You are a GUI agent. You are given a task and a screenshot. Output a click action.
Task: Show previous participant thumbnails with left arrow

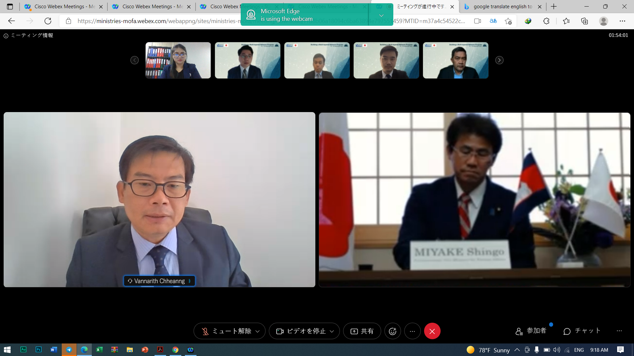tap(134, 60)
